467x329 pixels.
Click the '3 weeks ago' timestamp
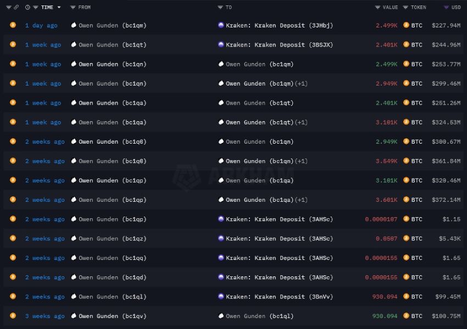pos(45,316)
